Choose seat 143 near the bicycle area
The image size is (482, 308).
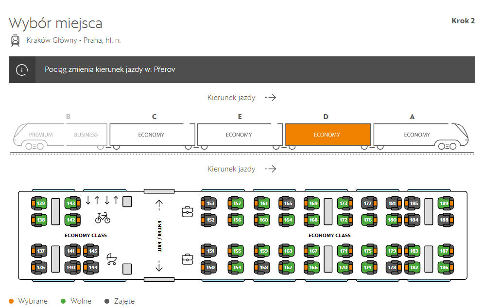(x=72, y=203)
